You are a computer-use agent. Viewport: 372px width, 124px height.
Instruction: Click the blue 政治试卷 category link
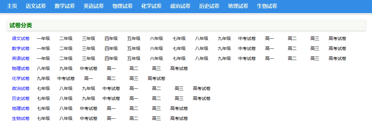point(21,89)
